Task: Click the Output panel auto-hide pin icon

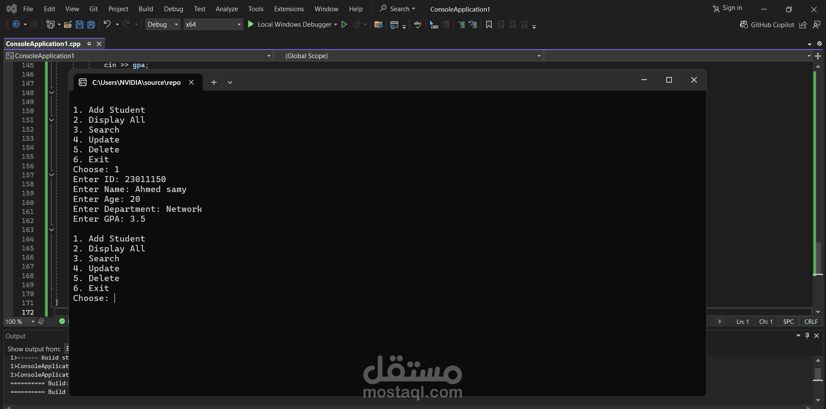Action: (807, 336)
